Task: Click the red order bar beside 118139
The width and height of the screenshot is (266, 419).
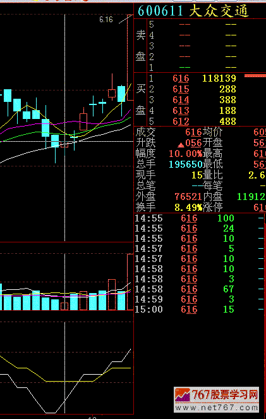Action: point(255,76)
